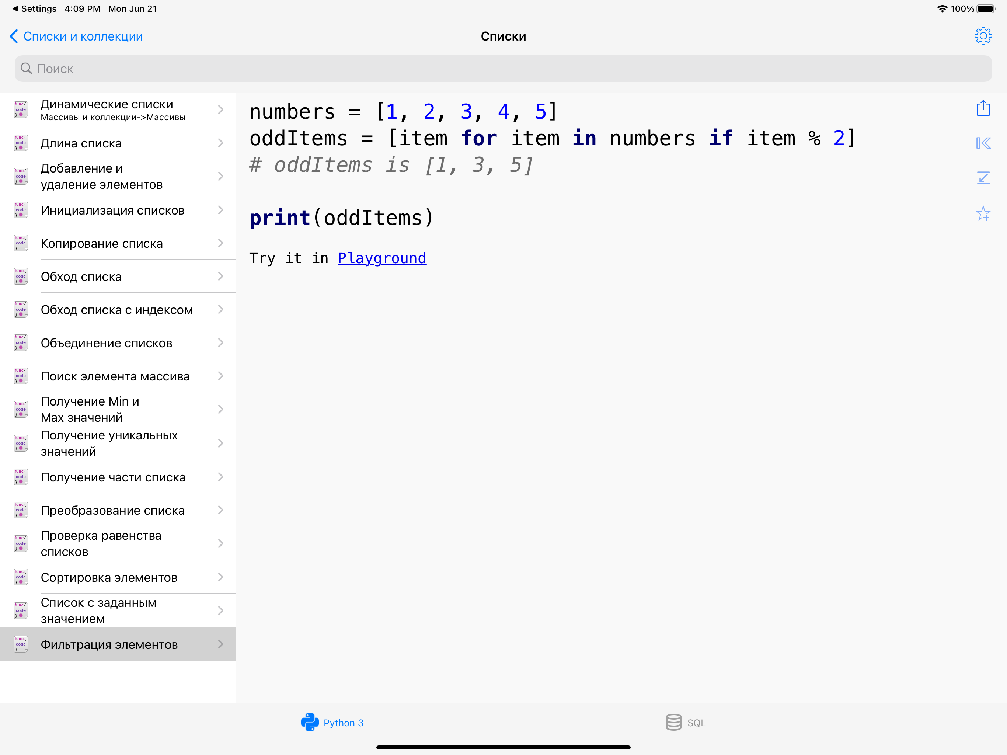Screen dimensions: 1007x755
Task: Expand chevron on Динамические списки row
Action: pyautogui.click(x=221, y=110)
